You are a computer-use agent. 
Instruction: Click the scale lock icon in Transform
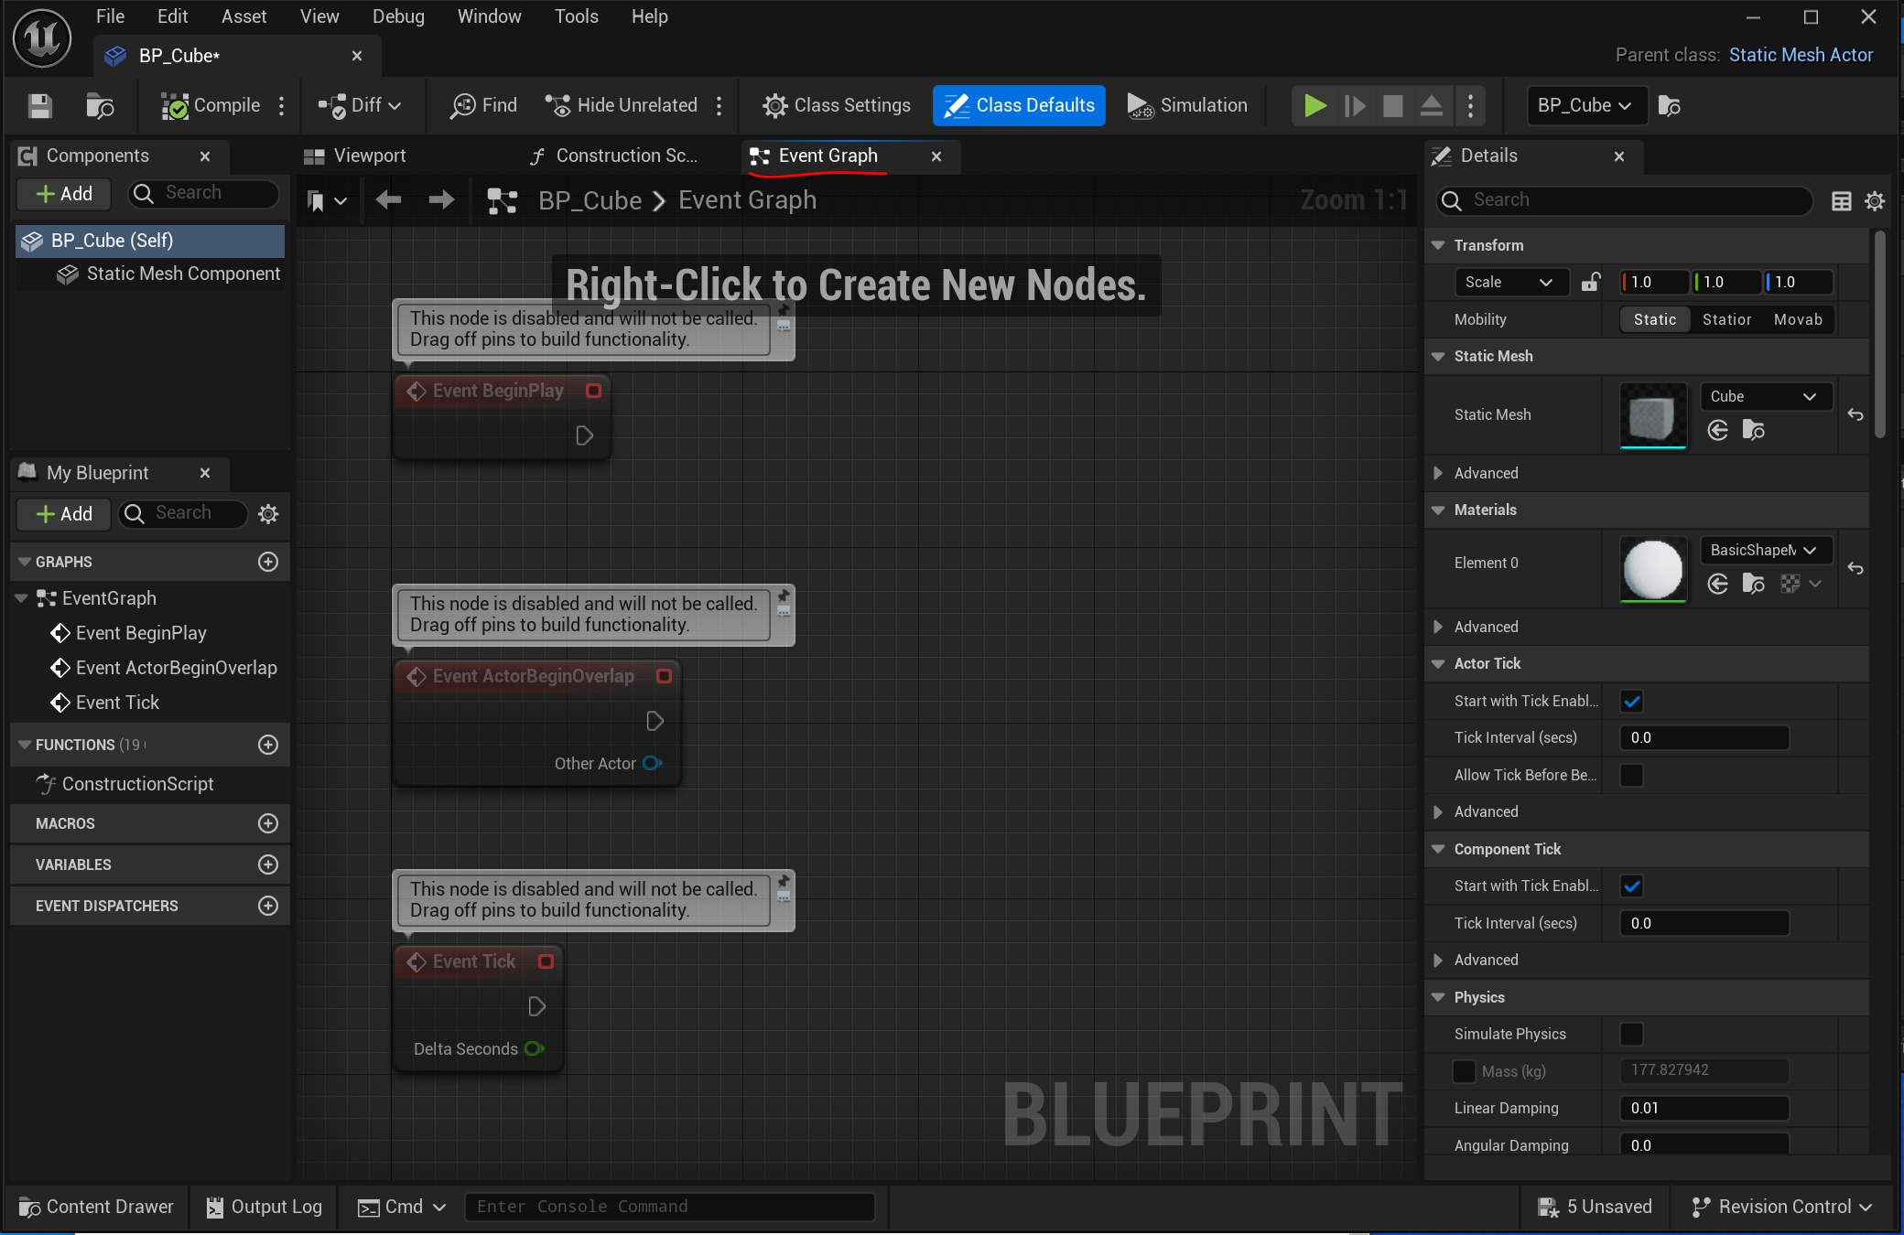point(1591,282)
